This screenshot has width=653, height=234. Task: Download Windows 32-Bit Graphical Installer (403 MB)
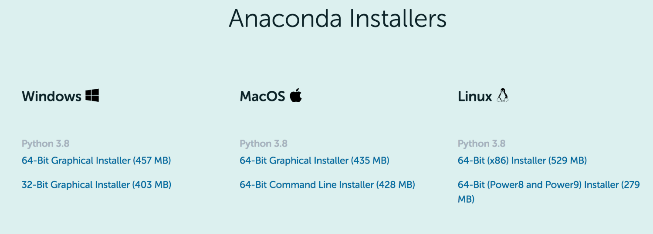pyautogui.click(x=96, y=185)
